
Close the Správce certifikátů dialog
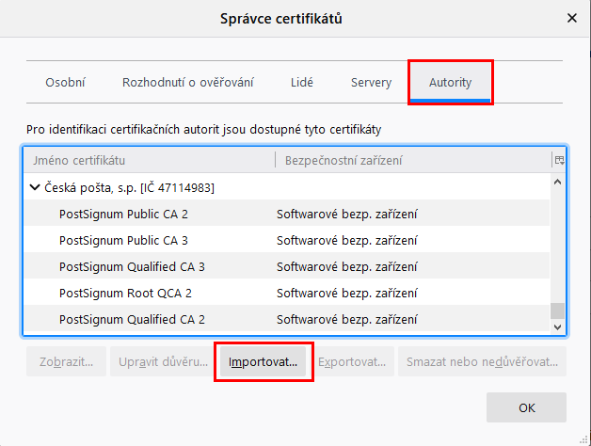571,18
